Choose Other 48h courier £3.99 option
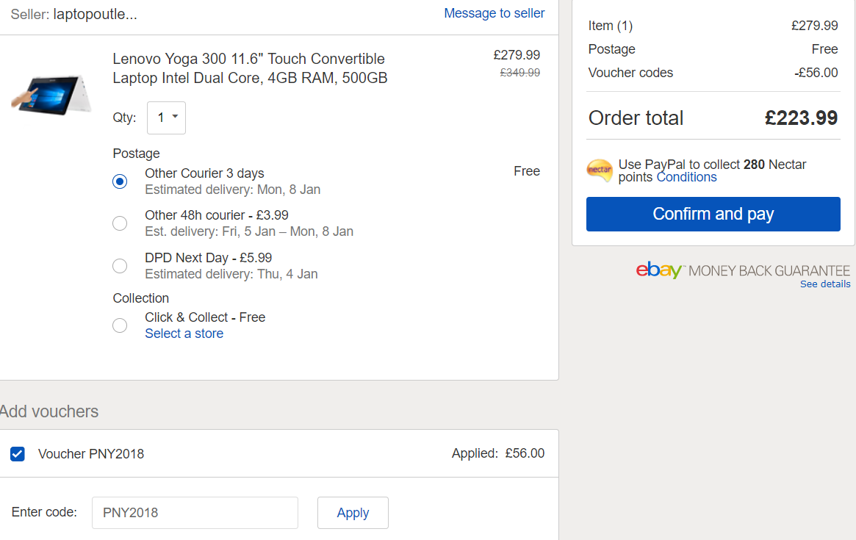Image resolution: width=856 pixels, height=540 pixels. (x=120, y=223)
